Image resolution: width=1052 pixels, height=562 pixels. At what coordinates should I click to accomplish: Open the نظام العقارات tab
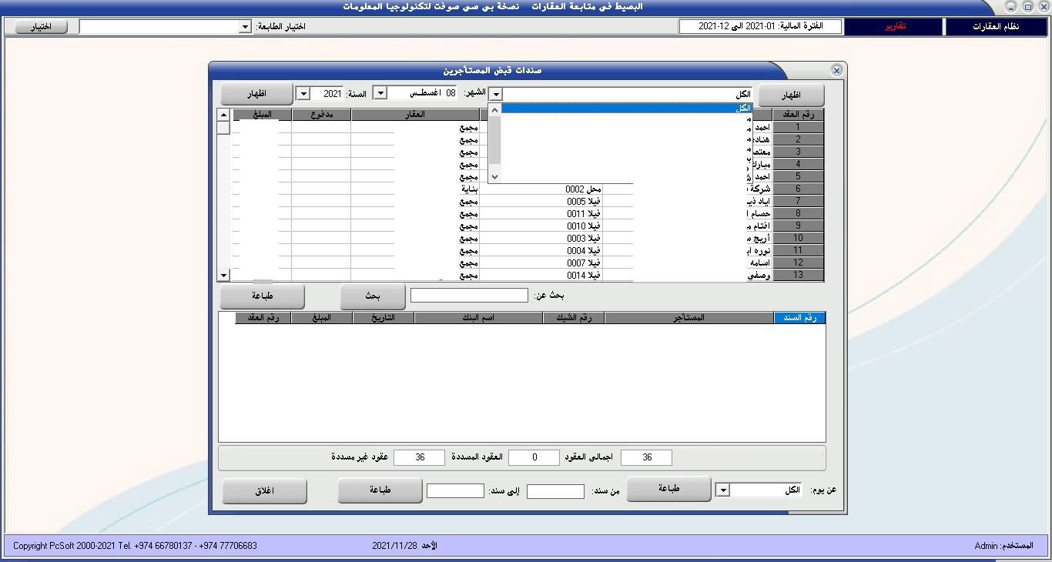(996, 27)
